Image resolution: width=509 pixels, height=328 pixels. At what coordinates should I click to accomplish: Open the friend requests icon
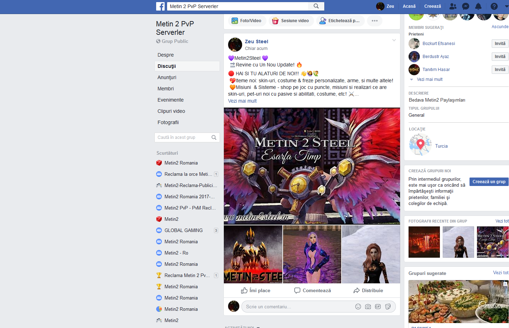(453, 6)
